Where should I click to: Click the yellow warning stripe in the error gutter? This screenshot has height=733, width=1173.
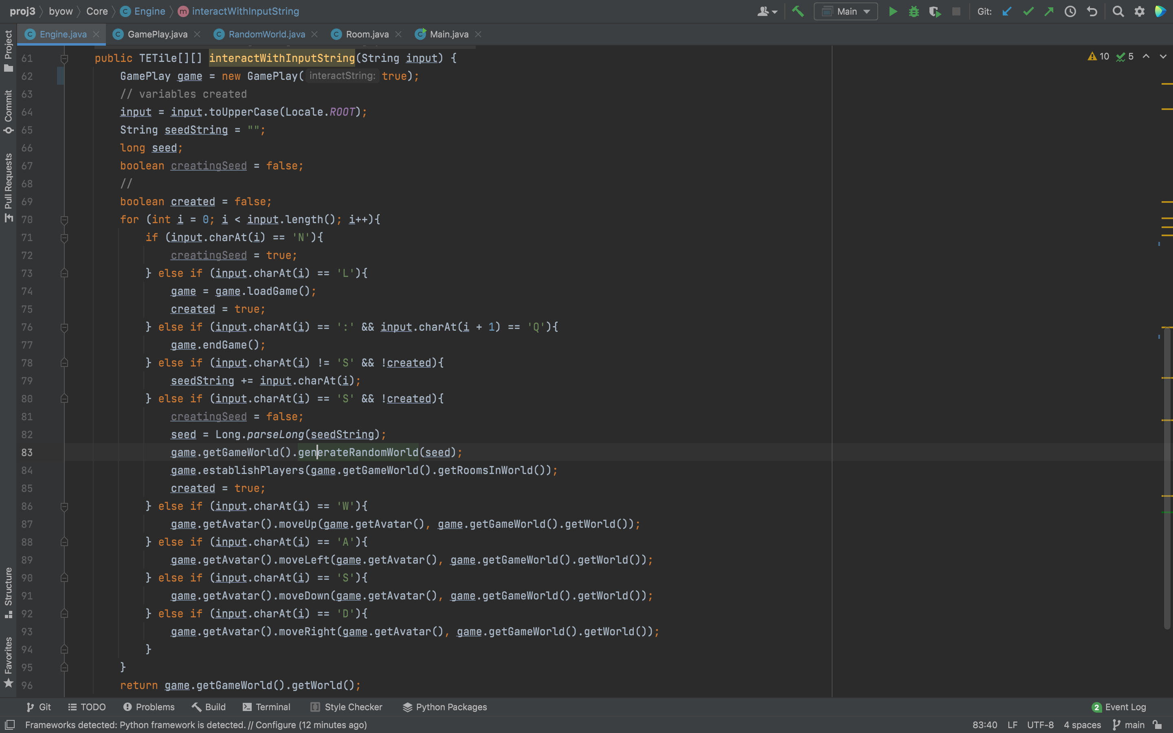[1167, 84]
